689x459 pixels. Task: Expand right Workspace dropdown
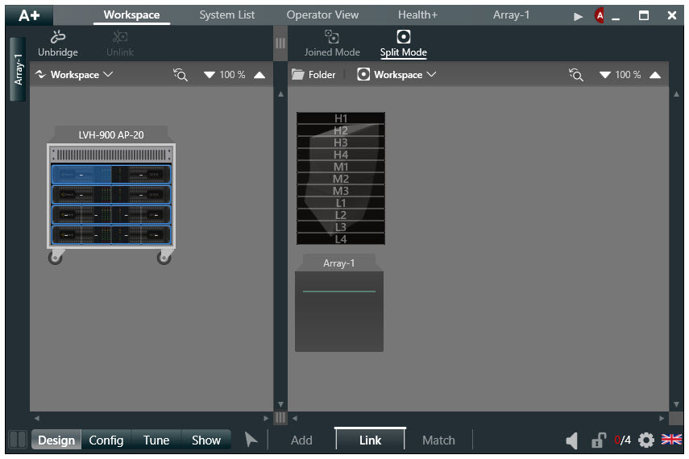(x=397, y=75)
